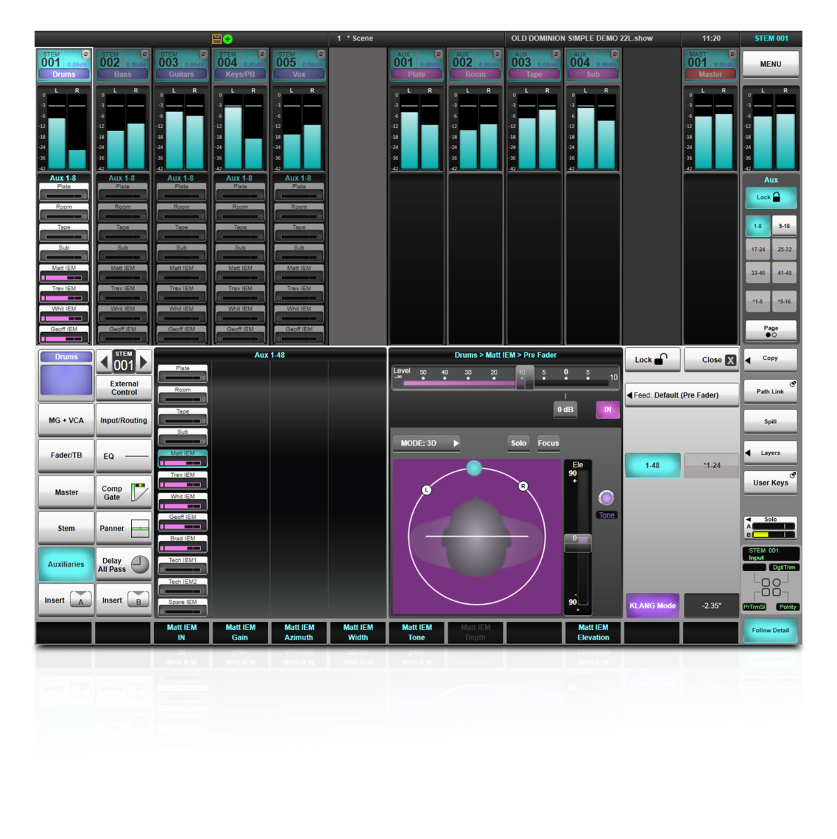Click the Follow Detail button
The image size is (837, 839).
point(770,630)
